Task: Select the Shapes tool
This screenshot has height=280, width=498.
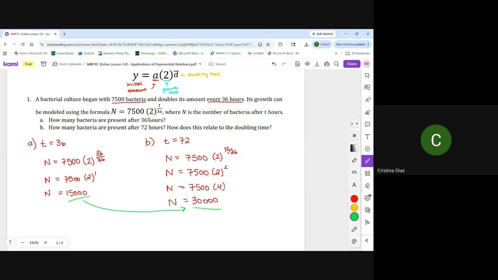Action: 367,173
